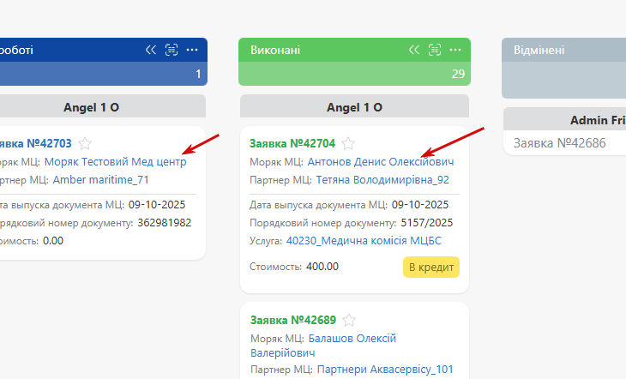Mark Заявка №42689 with the star
The image size is (626, 379).
(348, 320)
